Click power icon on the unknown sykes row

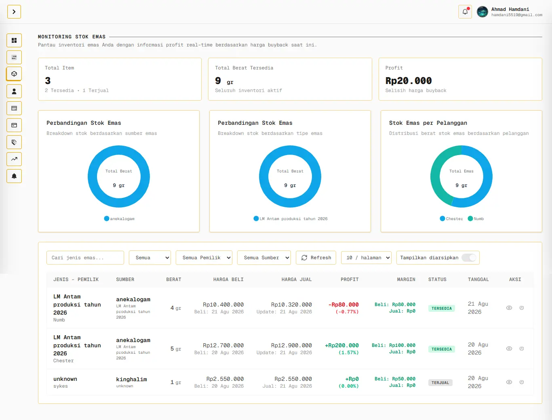pyautogui.click(x=522, y=382)
